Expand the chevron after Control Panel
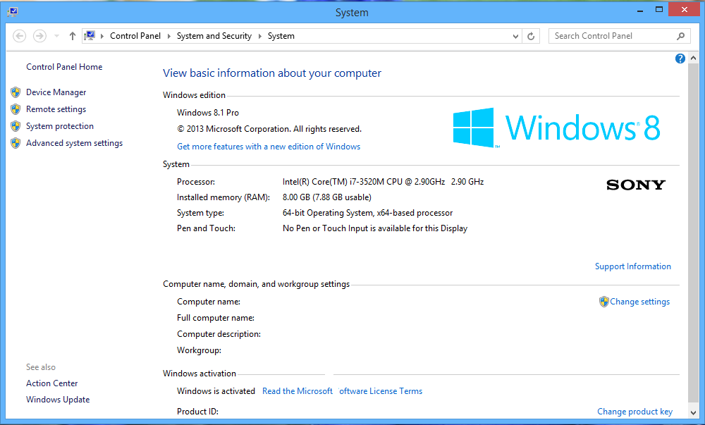Viewport: 705px width, 425px height. (x=169, y=36)
